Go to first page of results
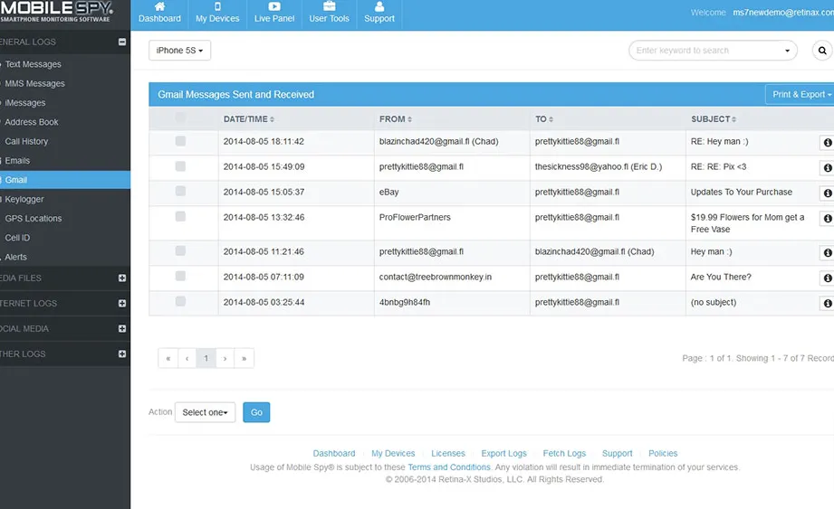 tap(168, 358)
